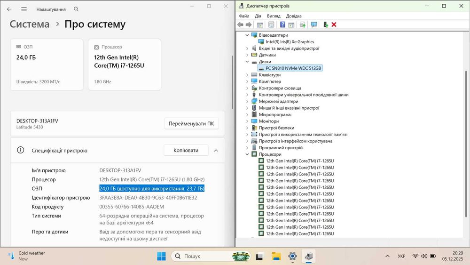
Task: Click the battery icon in system tray
Action: 433,256
